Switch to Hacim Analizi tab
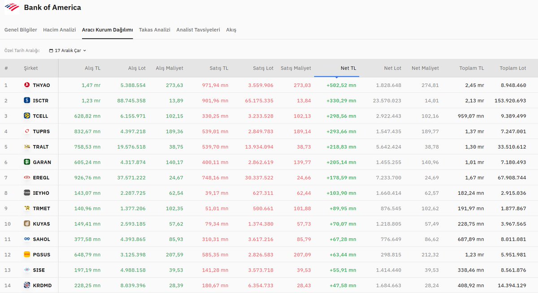This screenshot has width=538, height=293. [x=60, y=30]
